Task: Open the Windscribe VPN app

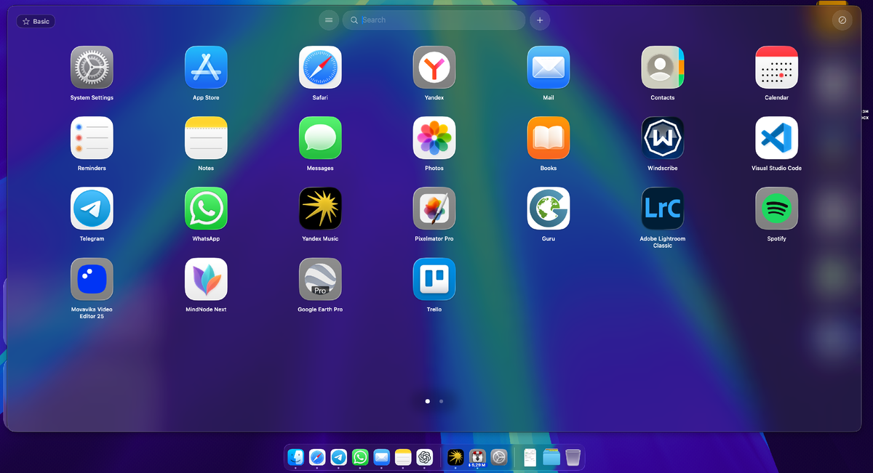Action: point(663,137)
